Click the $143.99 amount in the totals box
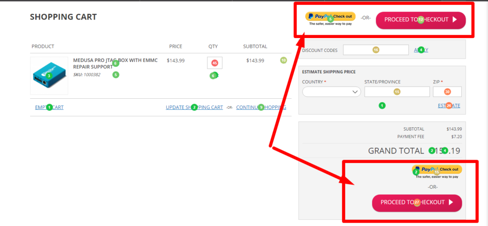This screenshot has width=488, height=226. click(454, 129)
